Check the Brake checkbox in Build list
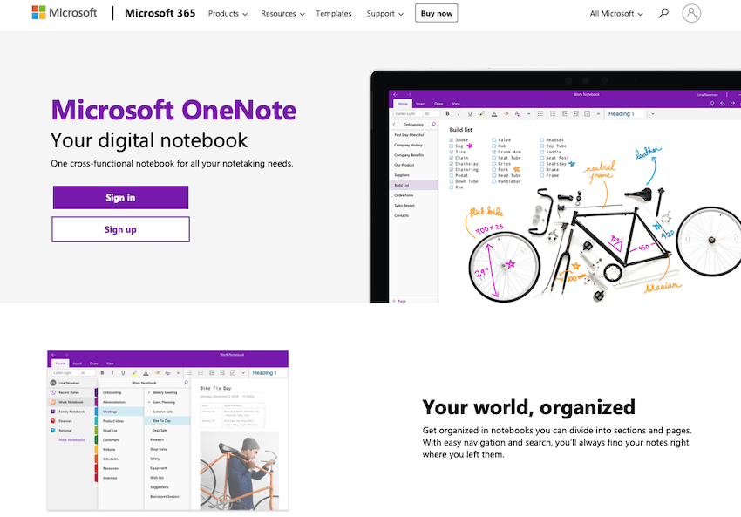The image size is (741, 517). coord(540,170)
